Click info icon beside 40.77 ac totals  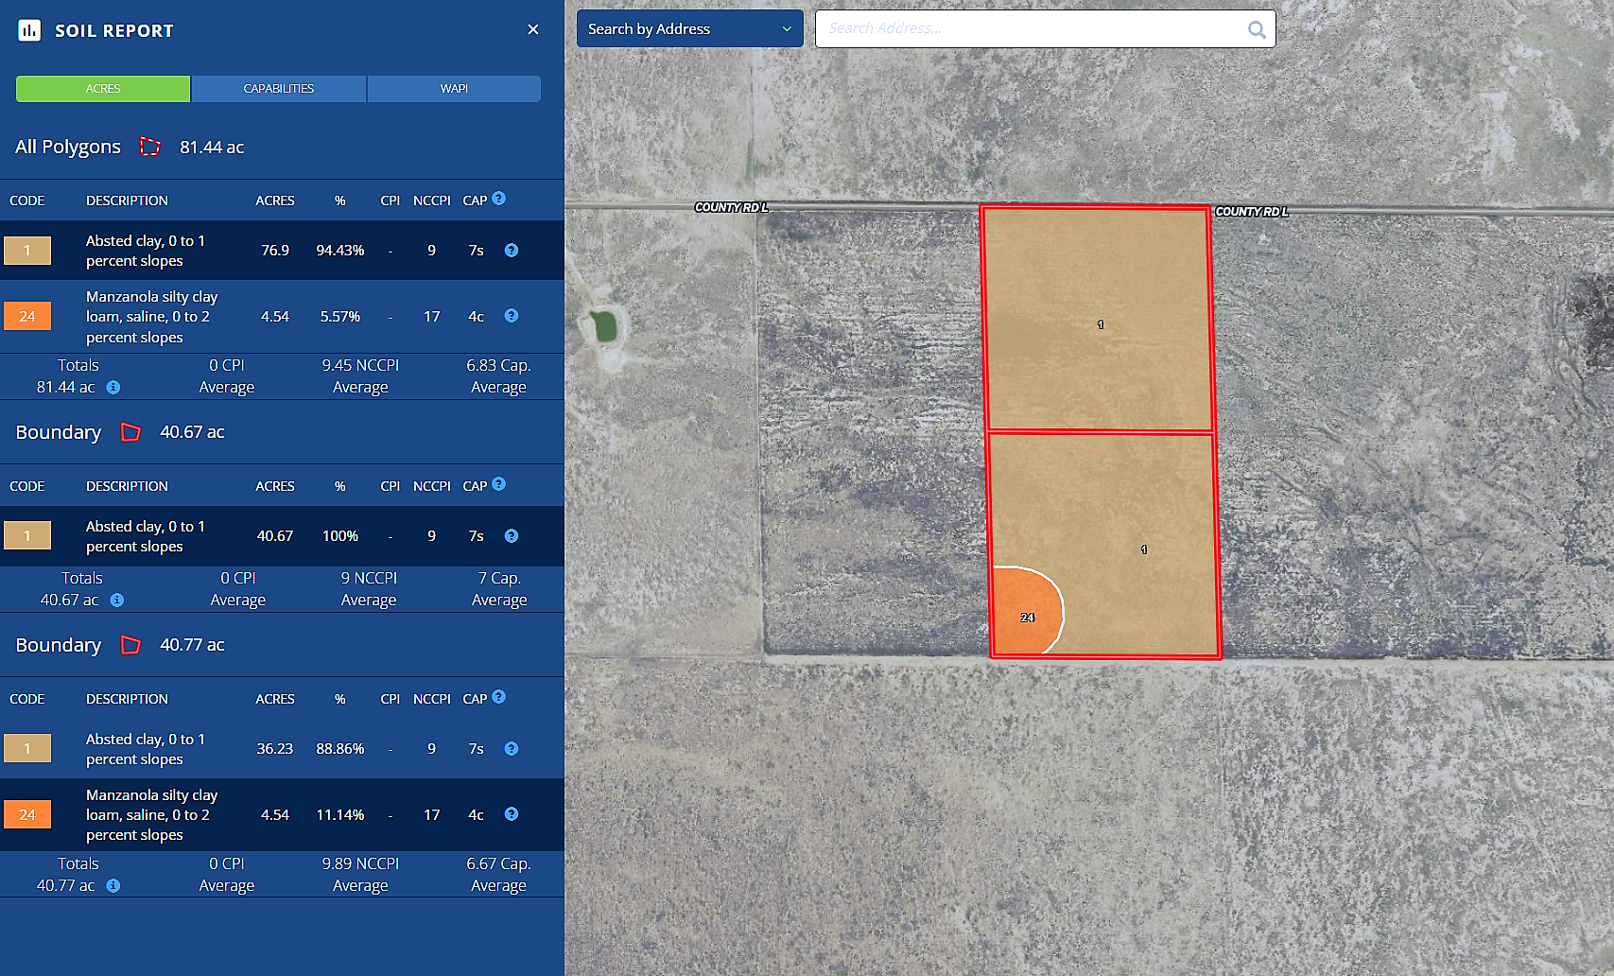tap(113, 886)
